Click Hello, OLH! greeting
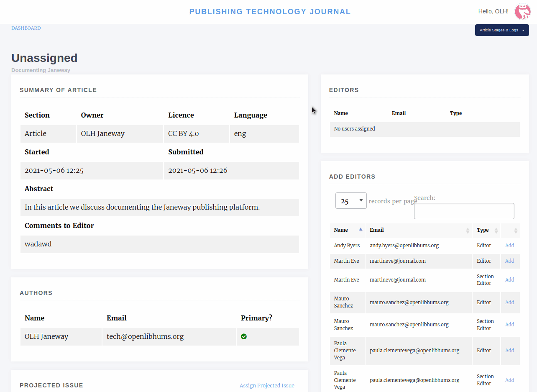Screen dimensions: 537x392 pyautogui.click(x=494, y=11)
